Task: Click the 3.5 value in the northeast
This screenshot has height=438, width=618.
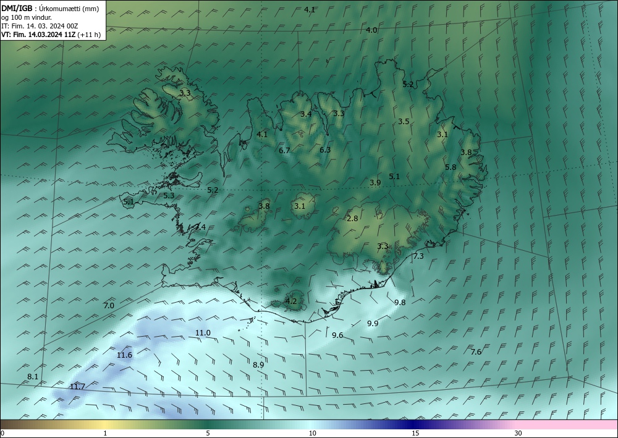Action: pos(403,121)
